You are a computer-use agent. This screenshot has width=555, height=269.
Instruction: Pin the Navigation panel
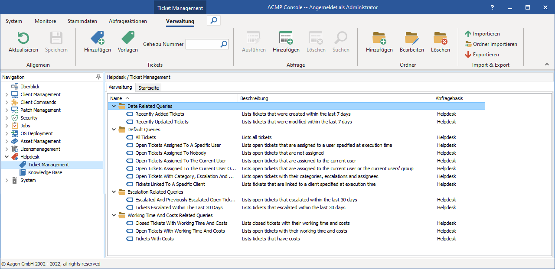tap(98, 77)
